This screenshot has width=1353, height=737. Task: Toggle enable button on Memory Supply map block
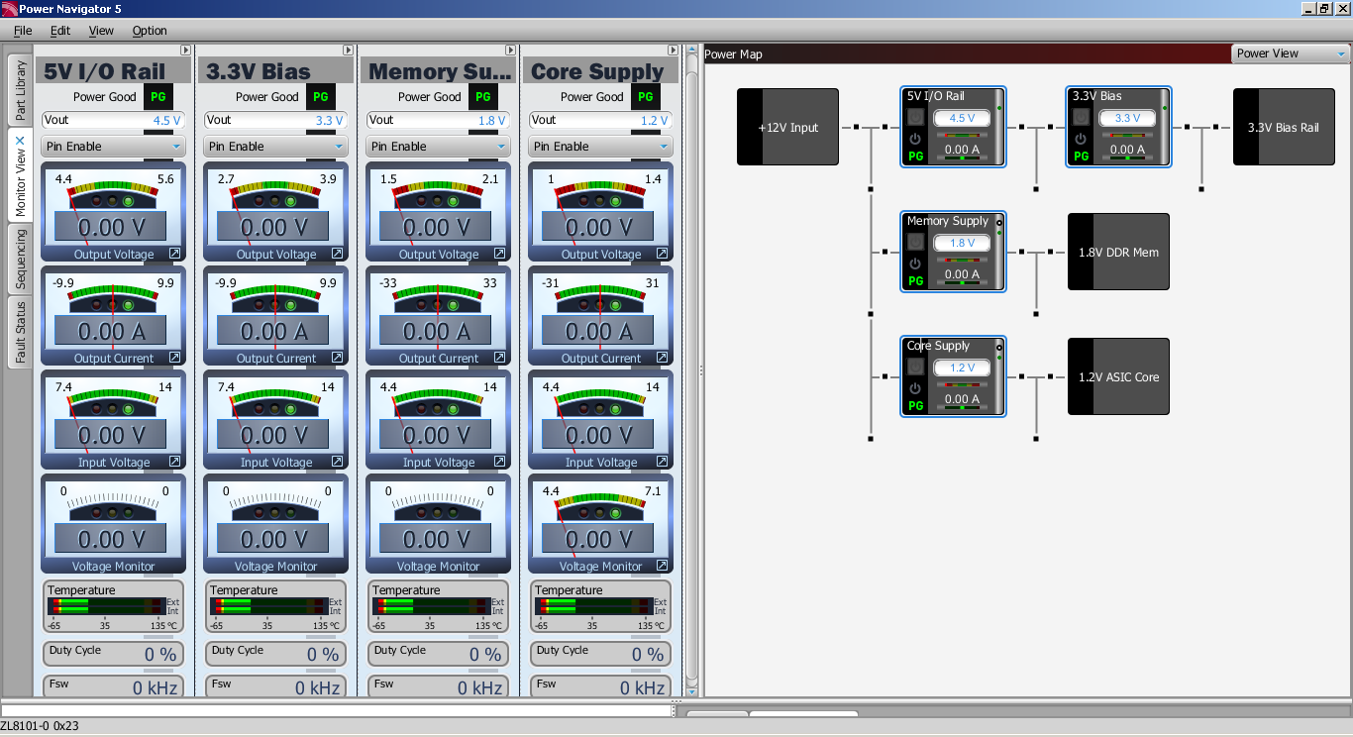[x=915, y=242]
